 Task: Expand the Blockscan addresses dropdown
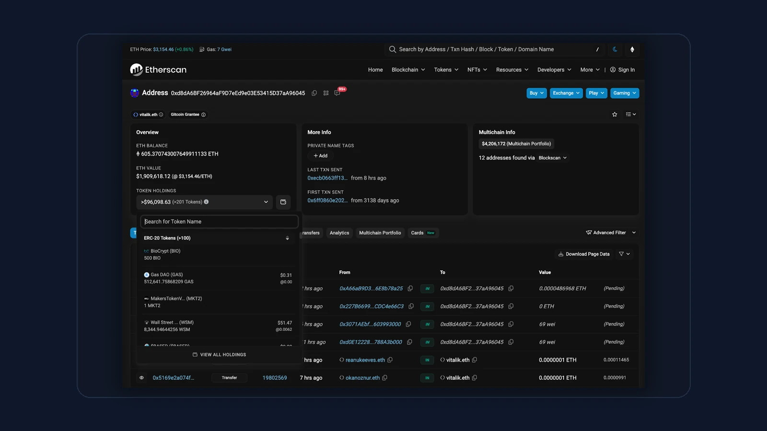[553, 158]
